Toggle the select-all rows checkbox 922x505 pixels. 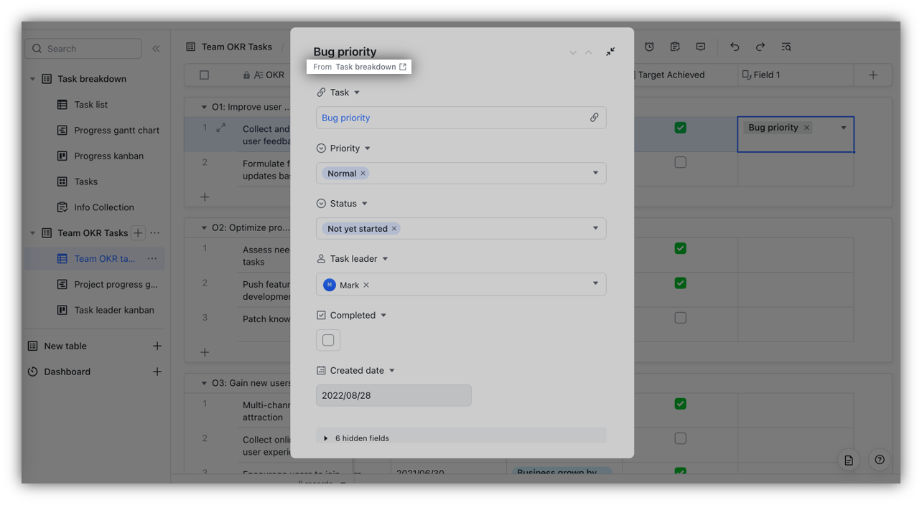pyautogui.click(x=205, y=75)
